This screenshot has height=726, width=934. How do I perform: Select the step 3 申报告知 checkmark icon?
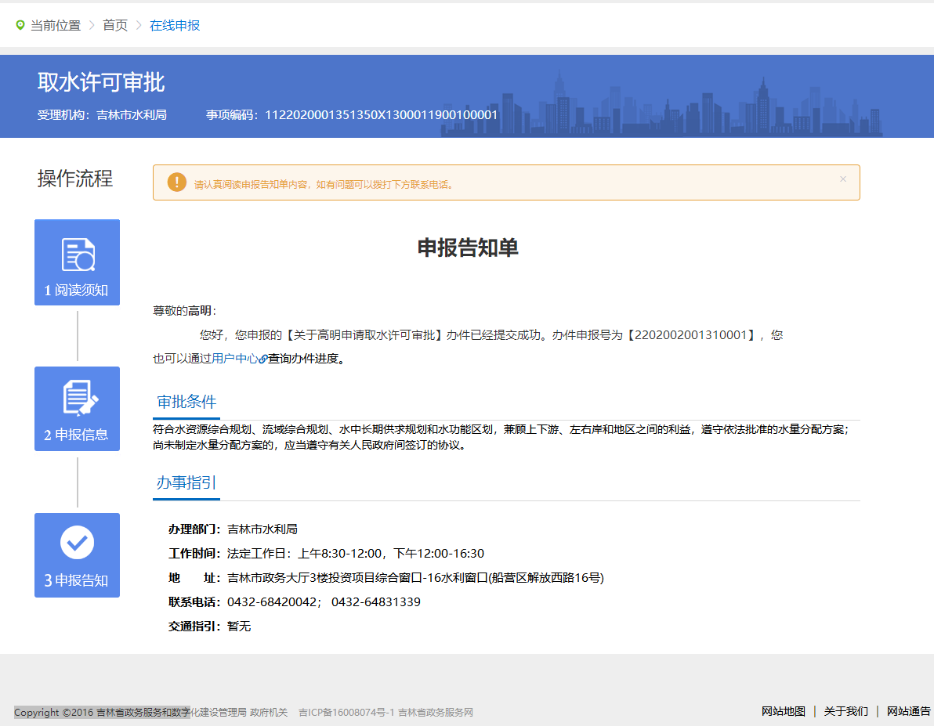pyautogui.click(x=77, y=543)
